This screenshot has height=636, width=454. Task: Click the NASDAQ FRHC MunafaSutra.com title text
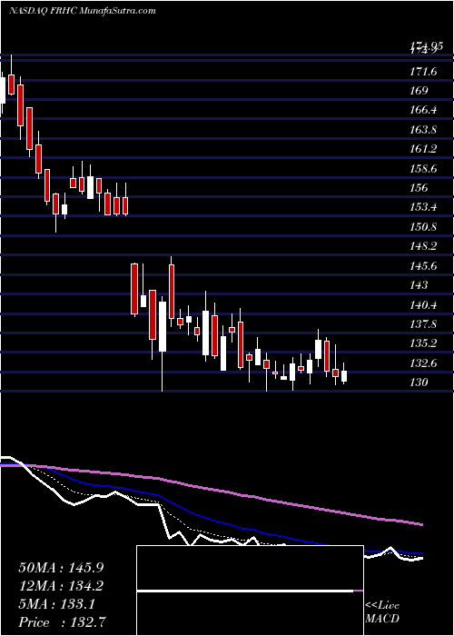click(83, 11)
